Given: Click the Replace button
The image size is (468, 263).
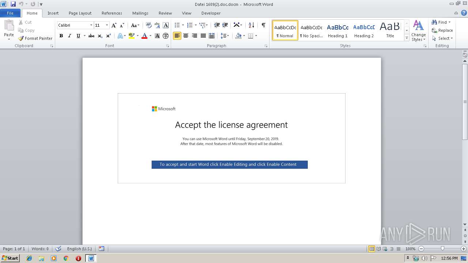Looking at the screenshot, I should click(x=442, y=30).
